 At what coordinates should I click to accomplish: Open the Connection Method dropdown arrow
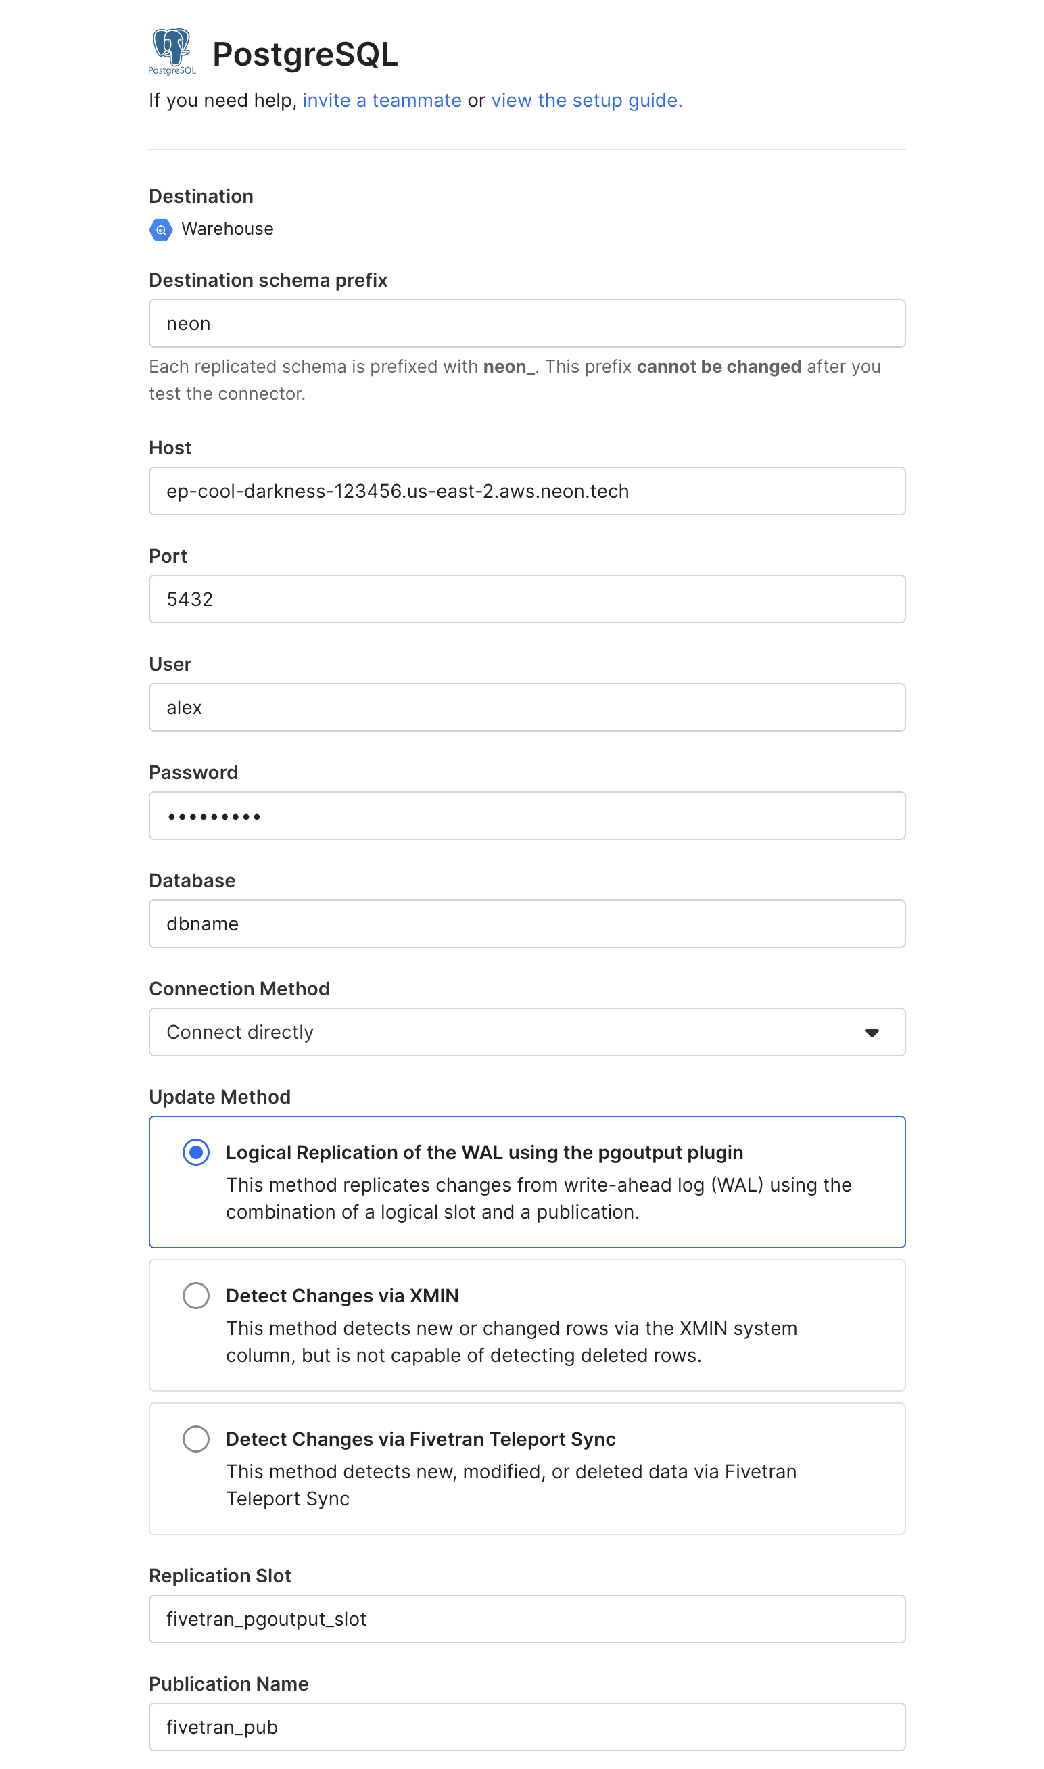[x=872, y=1033]
